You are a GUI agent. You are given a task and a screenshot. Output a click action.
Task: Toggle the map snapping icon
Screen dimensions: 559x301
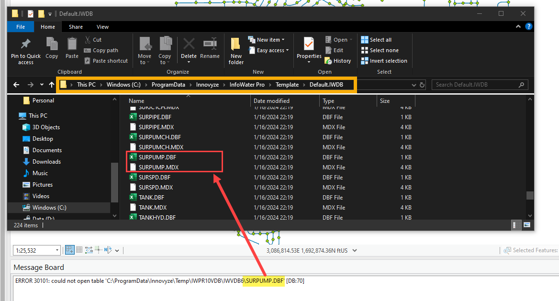tap(70, 250)
